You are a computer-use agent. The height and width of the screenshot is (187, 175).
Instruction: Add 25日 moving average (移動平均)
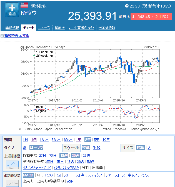click(42, 156)
